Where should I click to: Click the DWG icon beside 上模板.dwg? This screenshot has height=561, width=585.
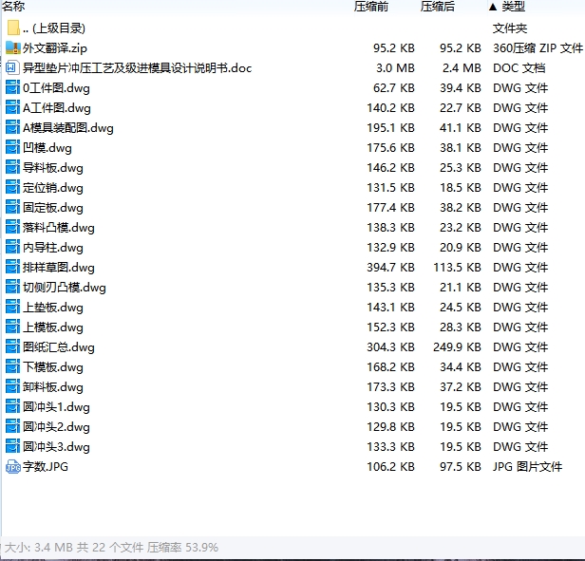pos(12,327)
